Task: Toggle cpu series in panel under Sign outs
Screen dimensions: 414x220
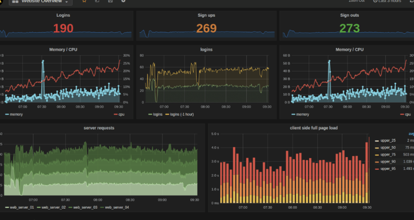Action: click(408, 115)
